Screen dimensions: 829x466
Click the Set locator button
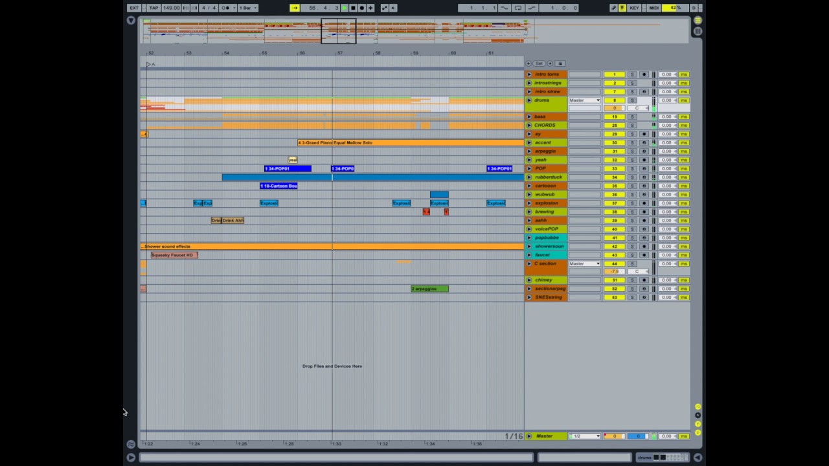(x=539, y=63)
